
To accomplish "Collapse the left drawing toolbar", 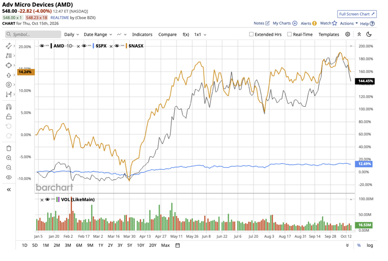I will [9, 189].
